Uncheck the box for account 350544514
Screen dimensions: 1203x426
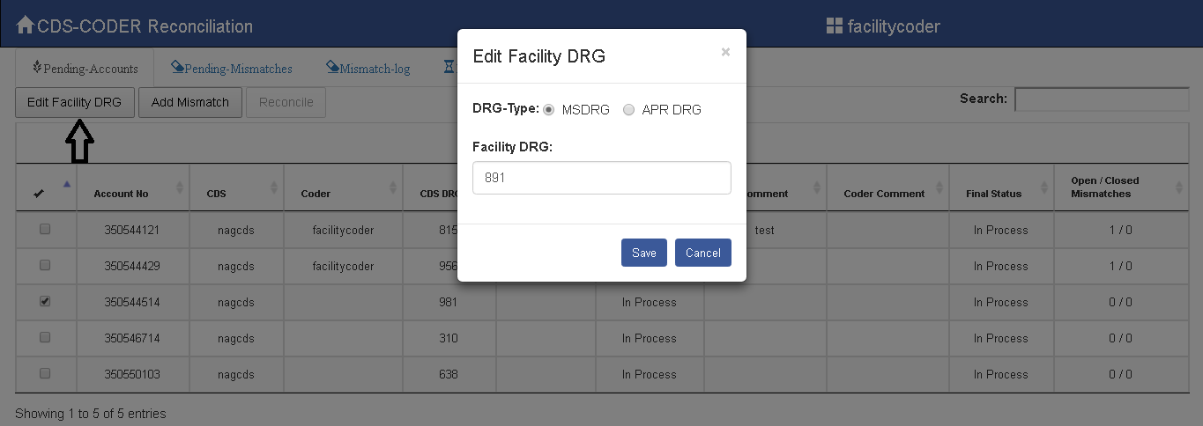(x=45, y=301)
